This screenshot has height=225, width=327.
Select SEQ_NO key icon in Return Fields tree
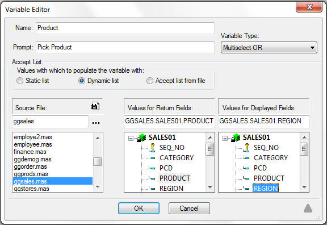point(153,148)
